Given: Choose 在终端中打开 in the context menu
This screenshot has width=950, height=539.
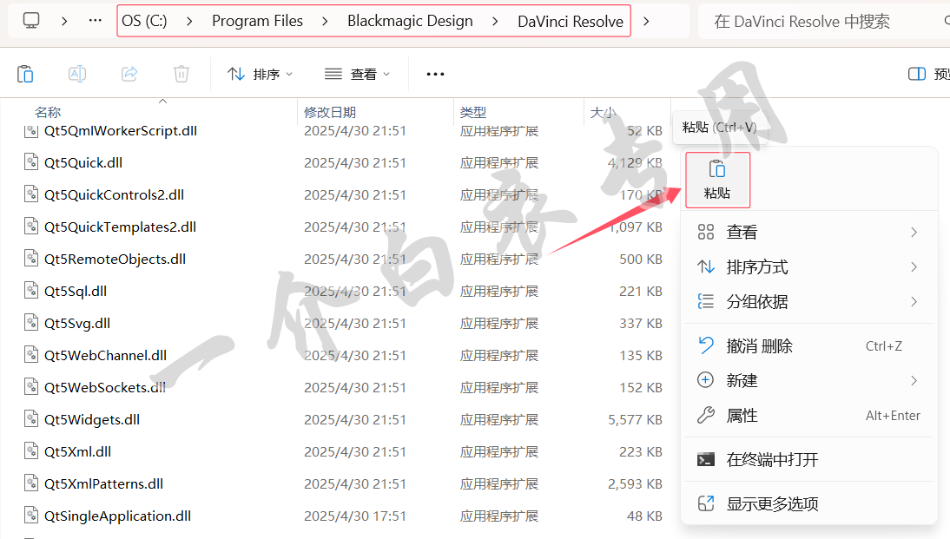Looking at the screenshot, I should 808,460.
